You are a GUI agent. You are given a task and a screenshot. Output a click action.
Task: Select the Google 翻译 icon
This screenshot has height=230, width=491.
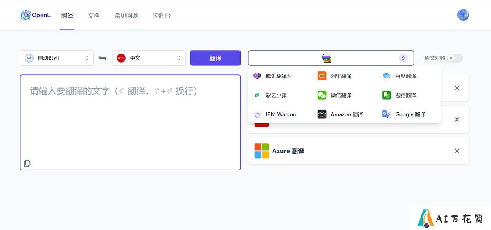(386, 114)
